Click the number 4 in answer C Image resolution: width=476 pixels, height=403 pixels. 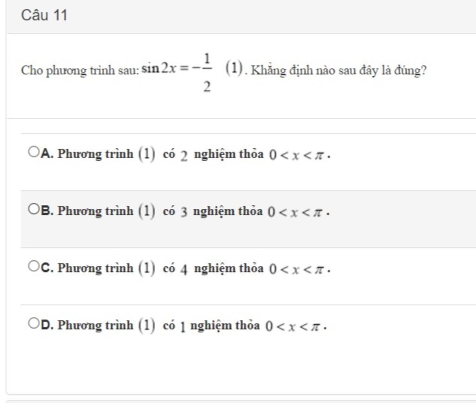(x=184, y=270)
